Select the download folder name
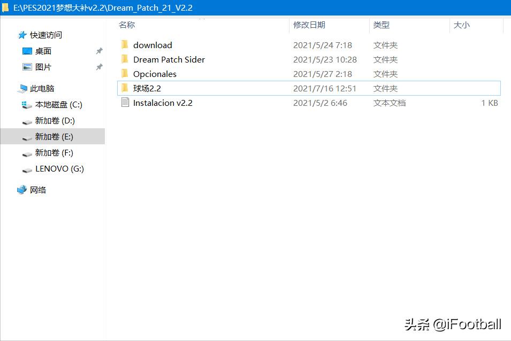 tap(152, 45)
